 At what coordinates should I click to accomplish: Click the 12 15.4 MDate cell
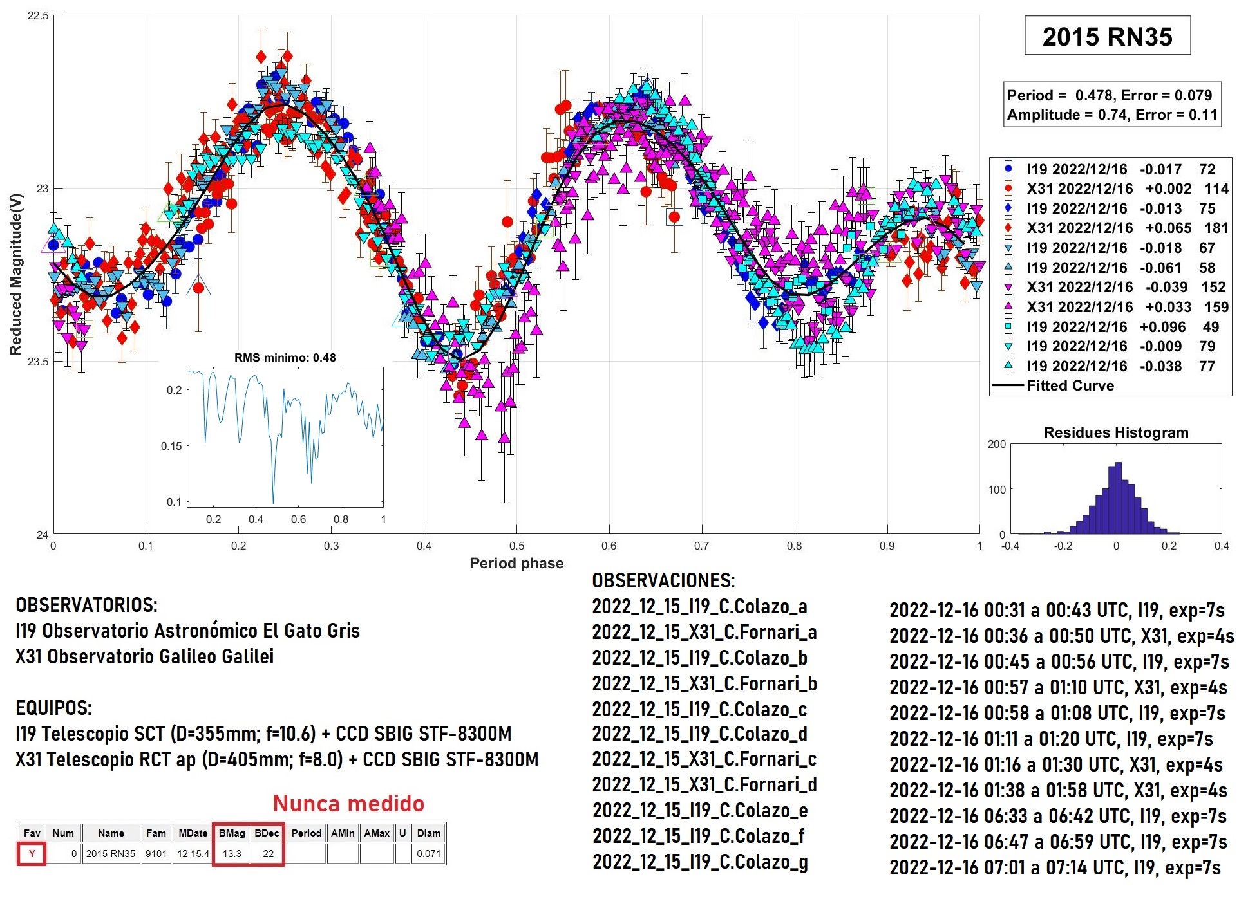point(193,854)
